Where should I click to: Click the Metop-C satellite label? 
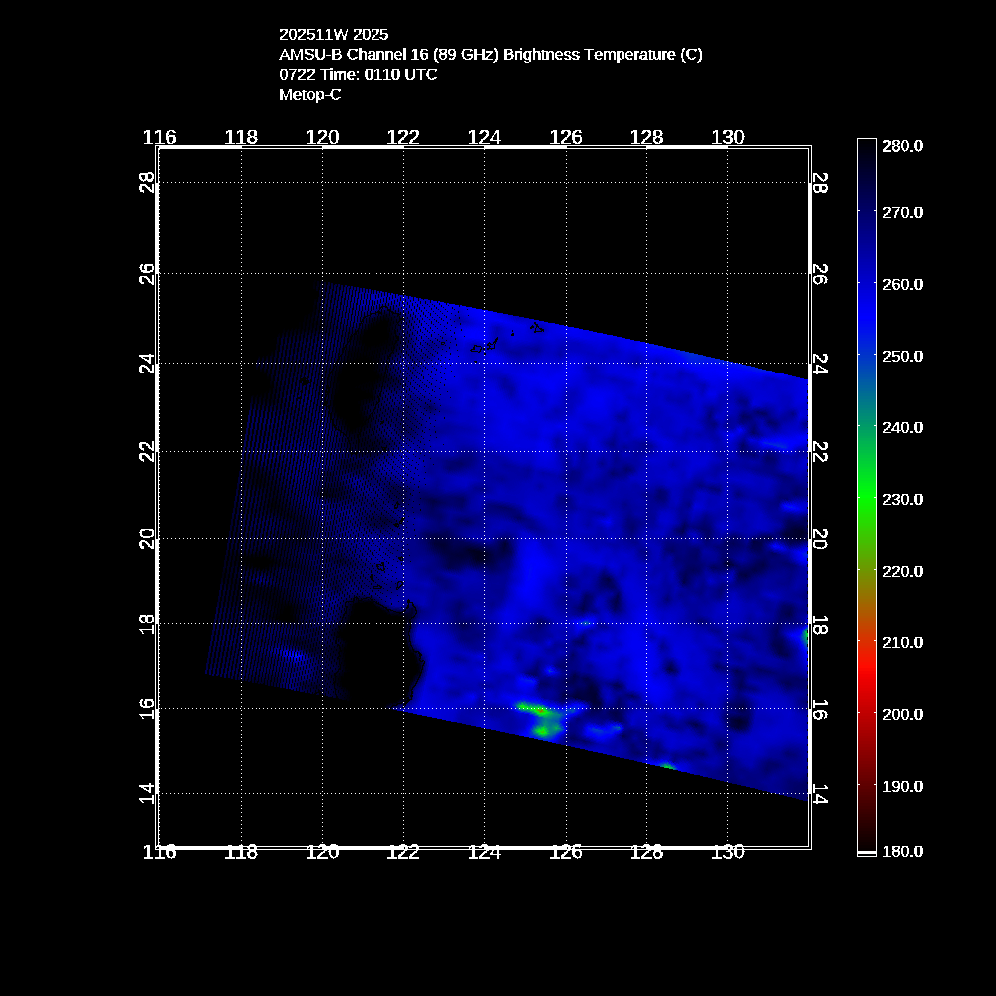coord(310,95)
